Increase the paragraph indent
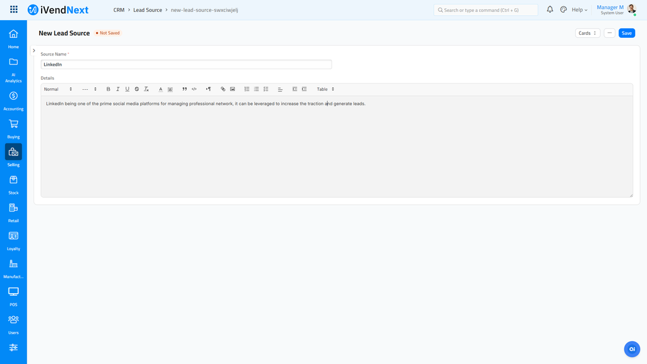This screenshot has width=647, height=364. [304, 89]
